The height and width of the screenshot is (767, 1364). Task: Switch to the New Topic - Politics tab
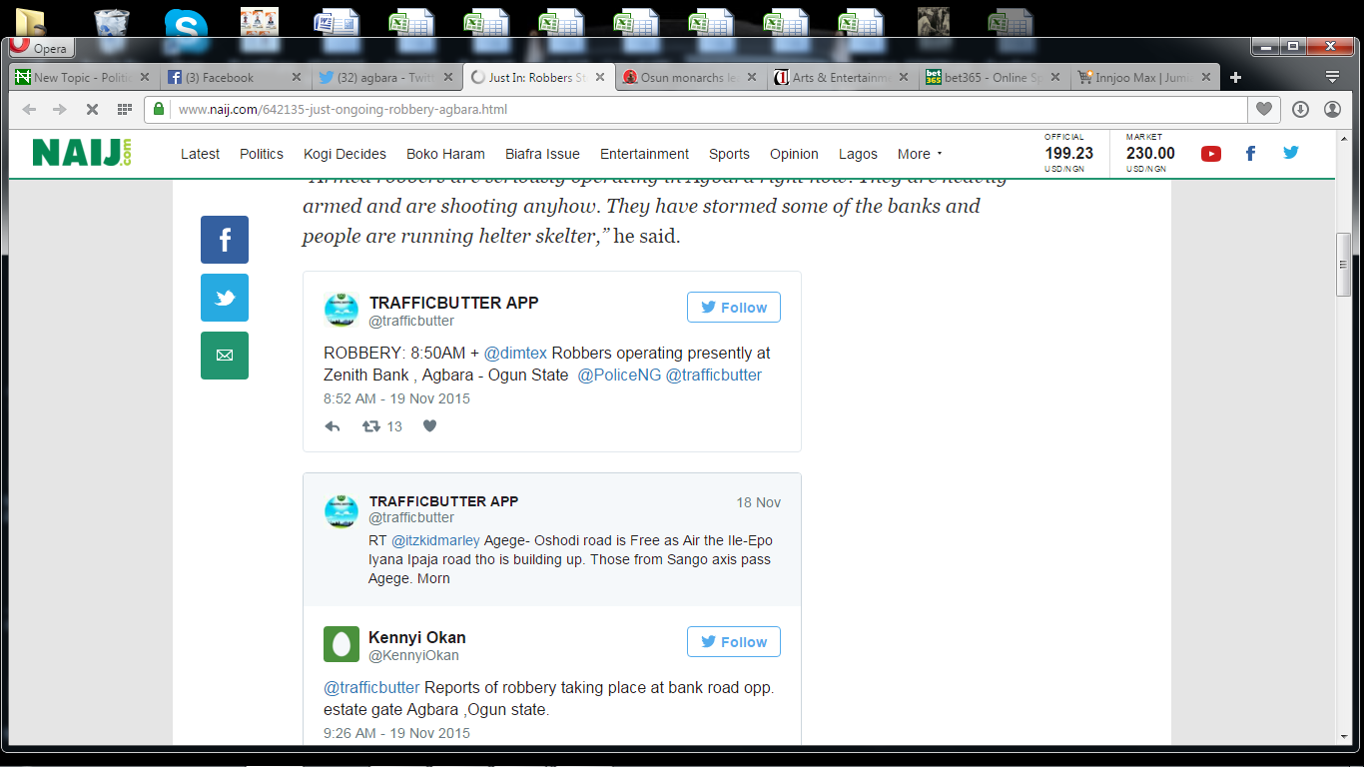coord(84,78)
